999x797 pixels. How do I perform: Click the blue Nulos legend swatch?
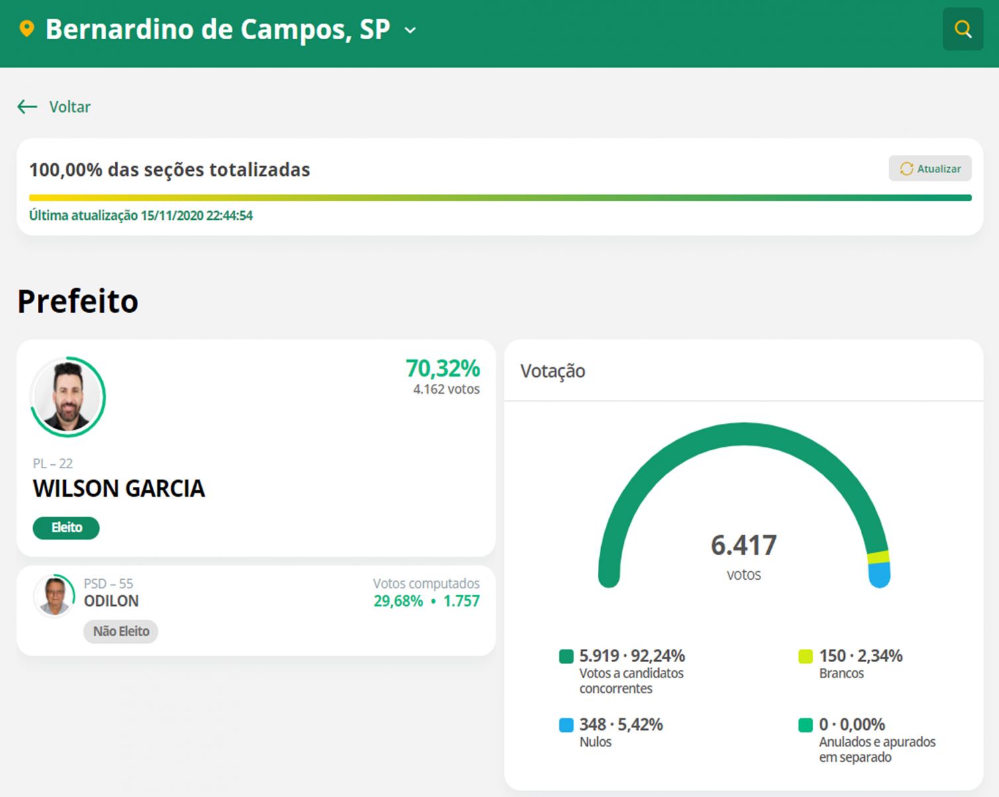click(566, 725)
